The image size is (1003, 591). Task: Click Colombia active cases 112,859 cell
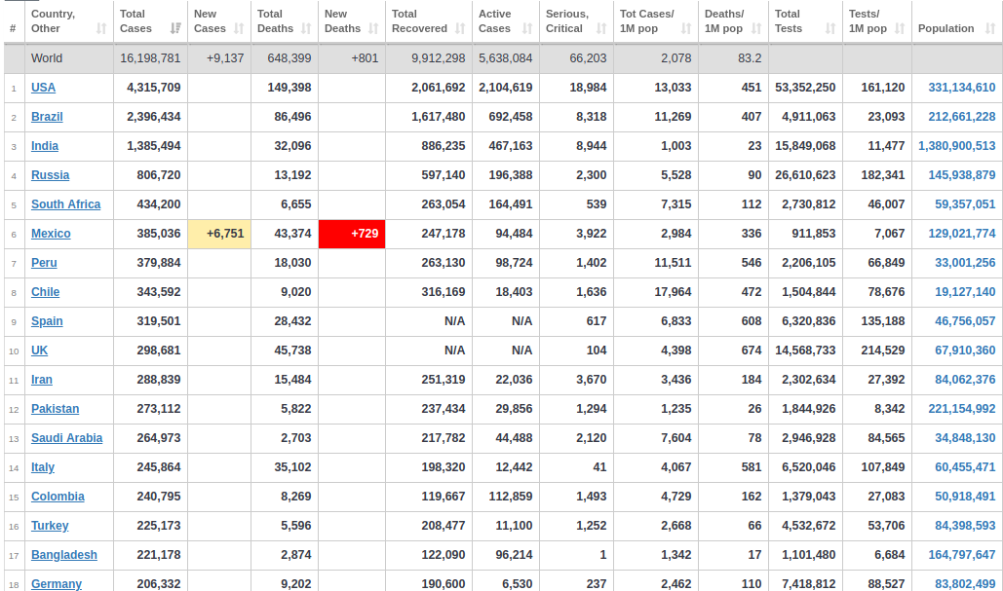click(x=506, y=497)
